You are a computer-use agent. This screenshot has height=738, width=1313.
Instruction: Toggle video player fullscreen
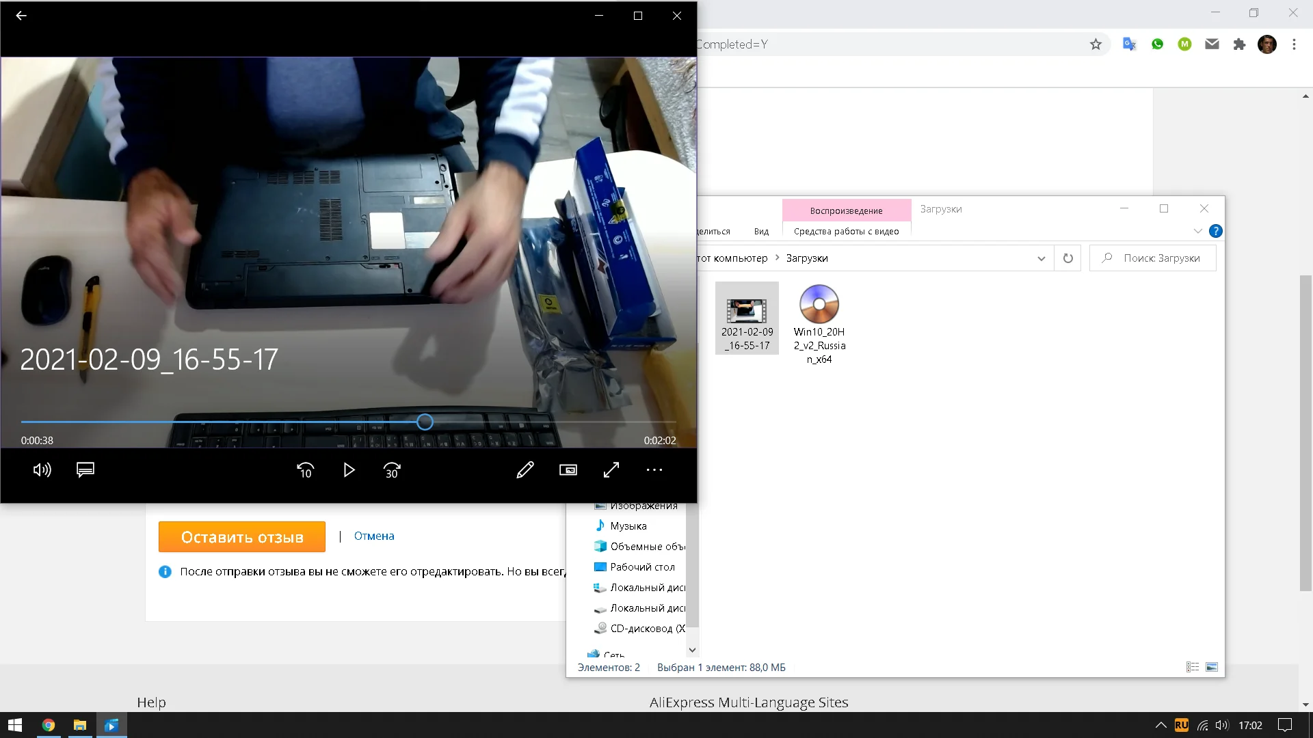(611, 470)
